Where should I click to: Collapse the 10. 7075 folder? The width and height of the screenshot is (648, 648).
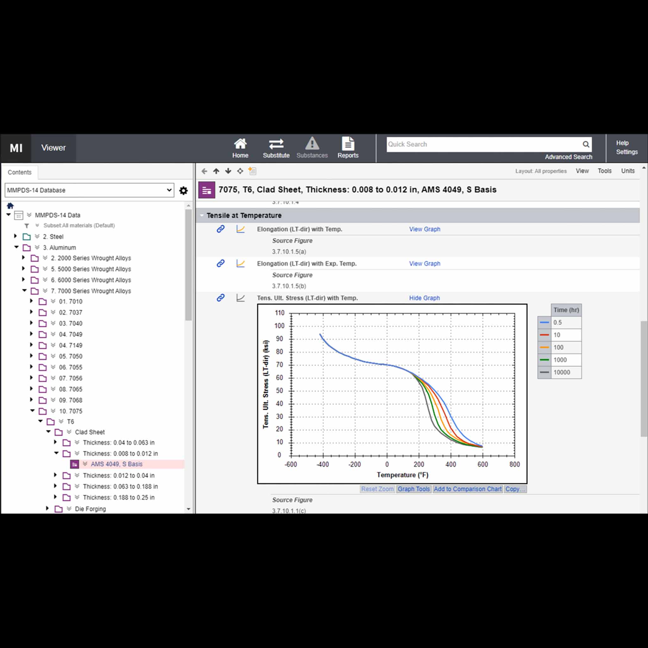pyautogui.click(x=32, y=410)
